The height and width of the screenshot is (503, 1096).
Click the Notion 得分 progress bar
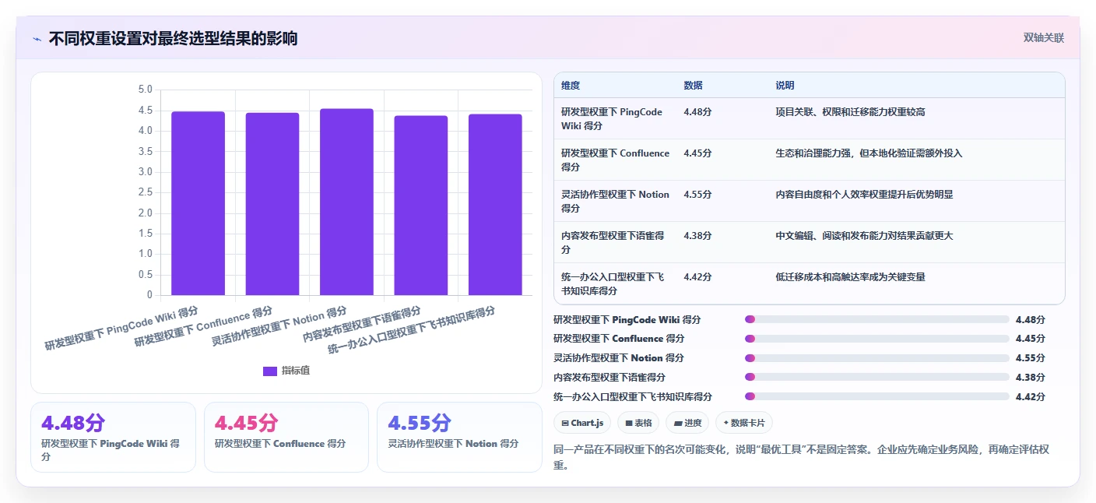tap(876, 358)
